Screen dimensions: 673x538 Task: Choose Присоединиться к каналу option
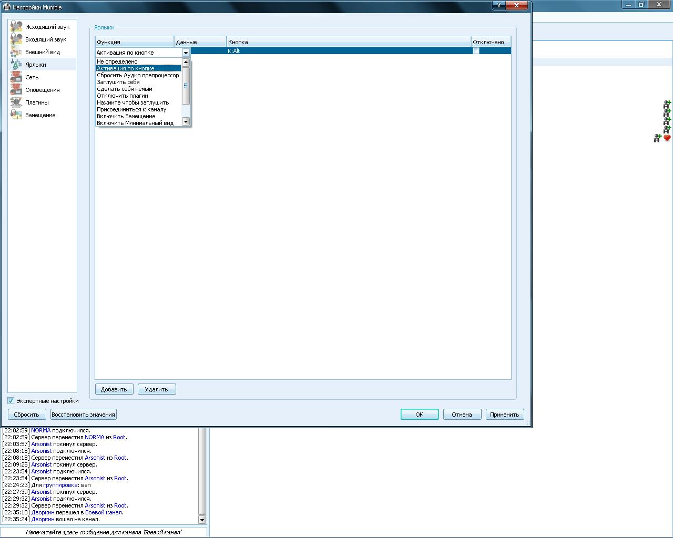[x=131, y=109]
